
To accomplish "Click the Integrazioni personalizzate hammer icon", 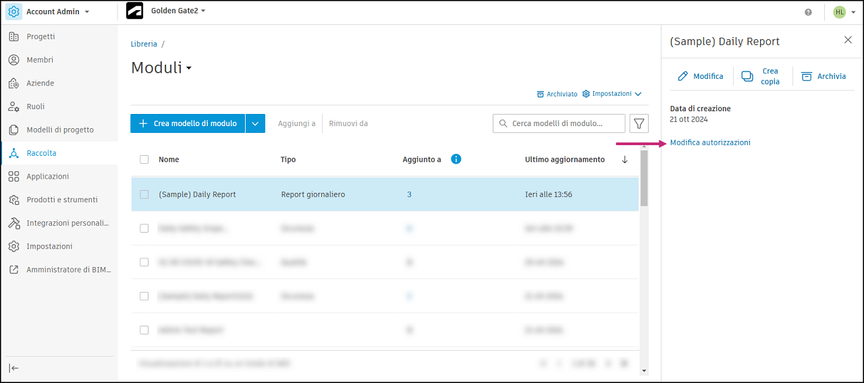I will (x=13, y=223).
